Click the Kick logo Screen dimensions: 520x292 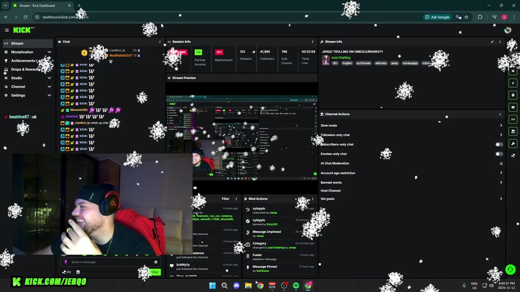(23, 30)
